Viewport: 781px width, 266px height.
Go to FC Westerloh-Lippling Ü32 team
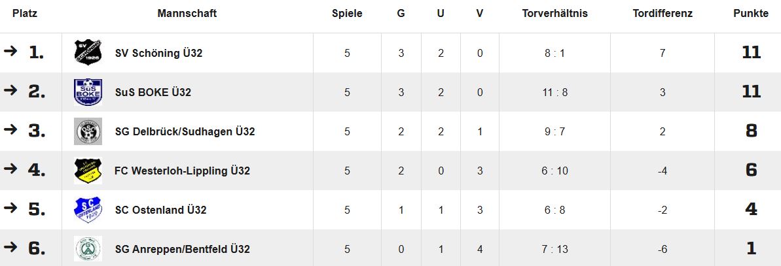click(x=182, y=171)
